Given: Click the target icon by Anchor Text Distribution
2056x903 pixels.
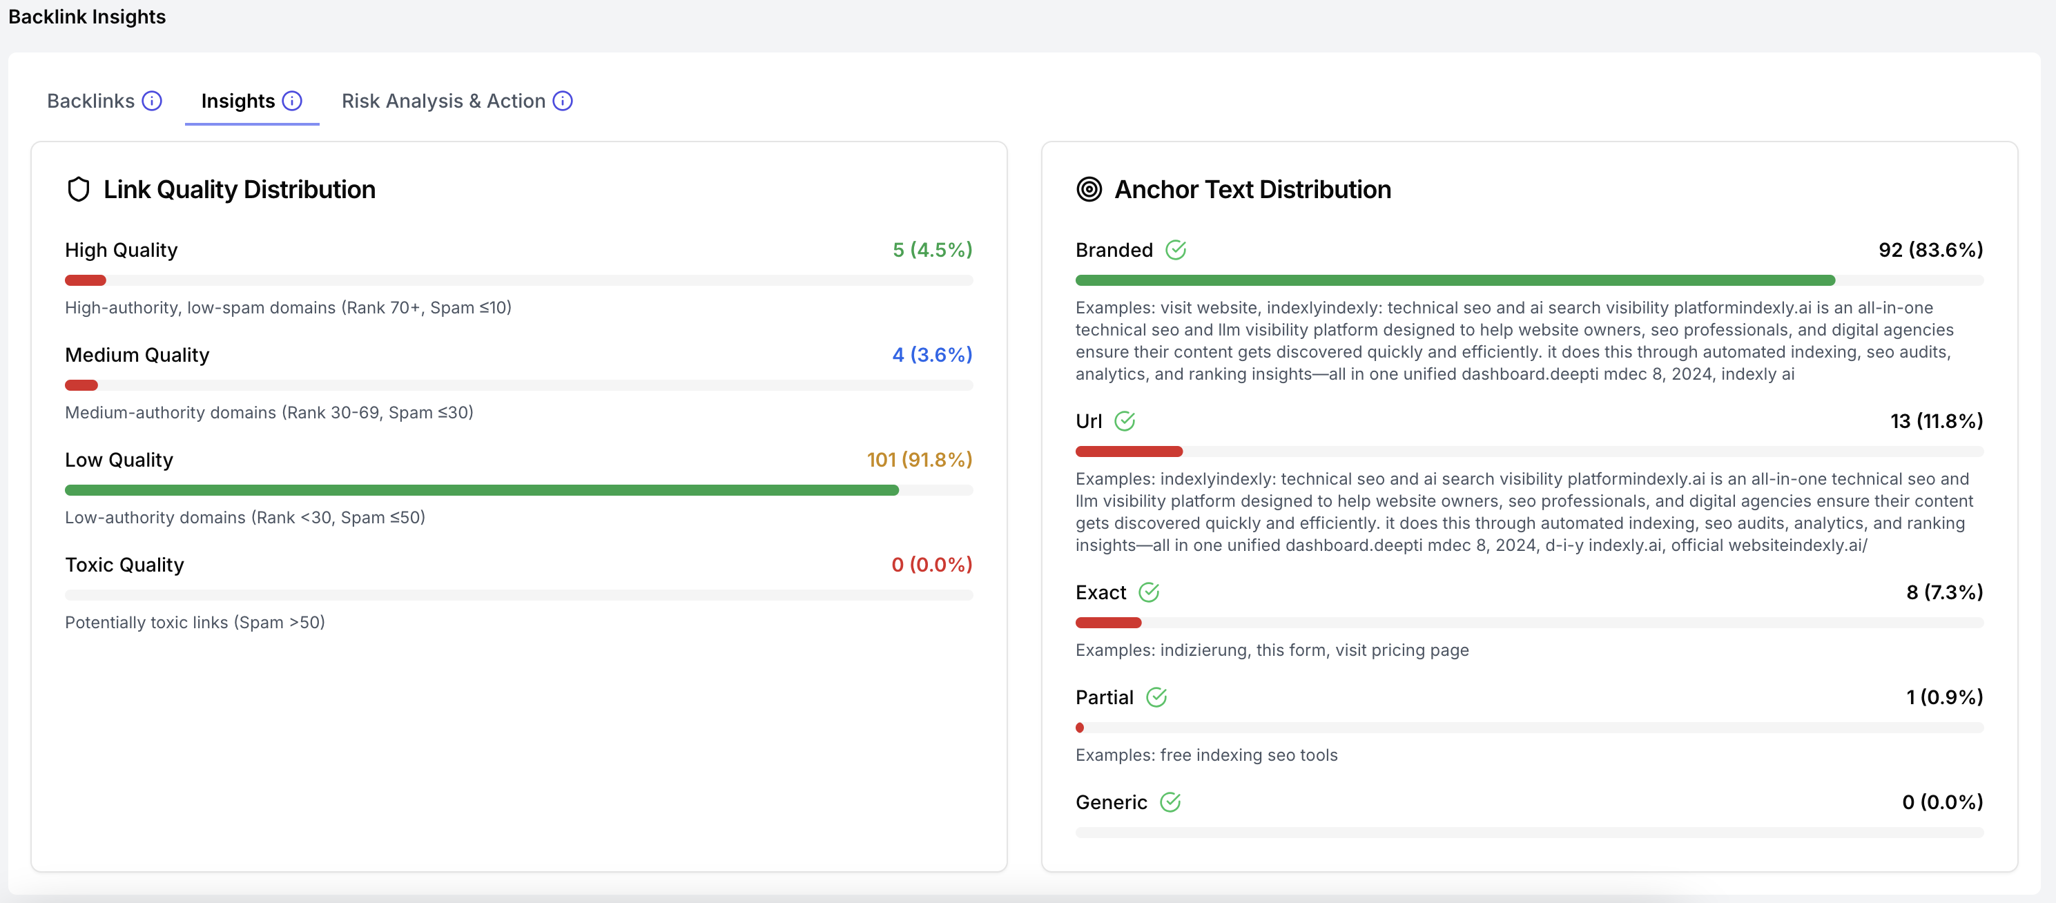Looking at the screenshot, I should coord(1089,189).
